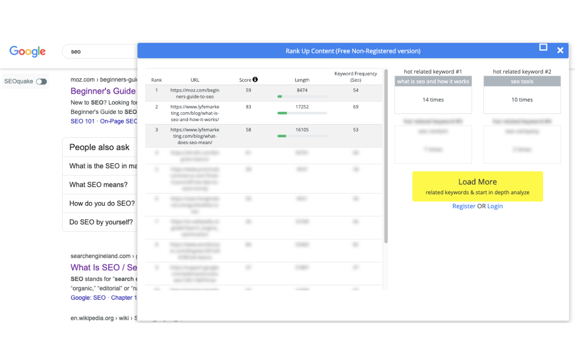
Task: Click the Load More button
Action: click(478, 187)
